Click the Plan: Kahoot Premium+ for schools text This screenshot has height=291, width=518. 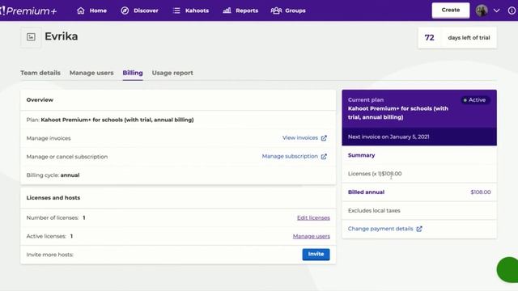point(110,120)
